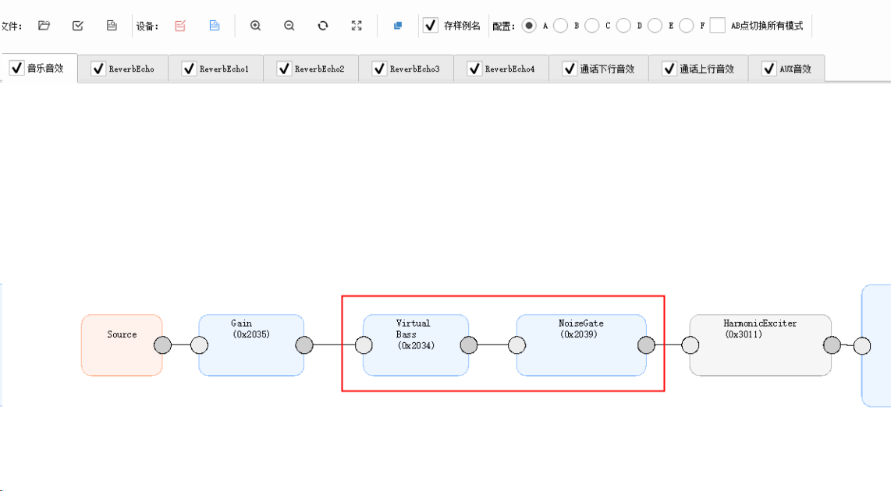Zoom in on the effect diagram

[256, 26]
